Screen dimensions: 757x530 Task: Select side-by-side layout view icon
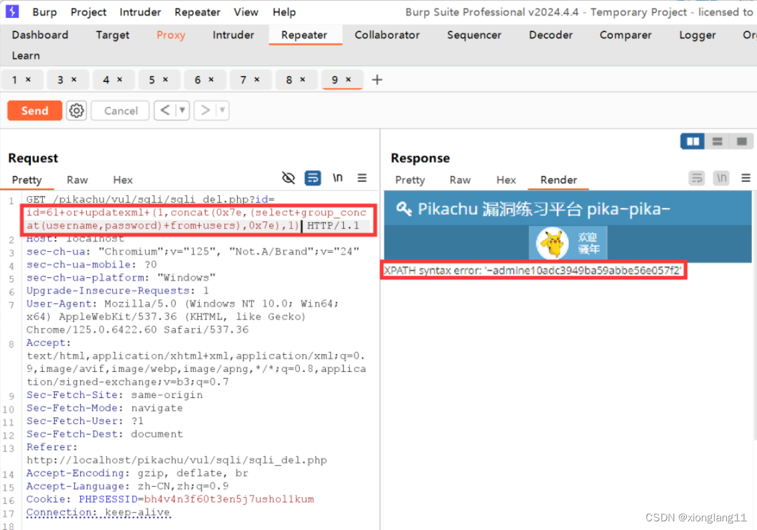(693, 141)
